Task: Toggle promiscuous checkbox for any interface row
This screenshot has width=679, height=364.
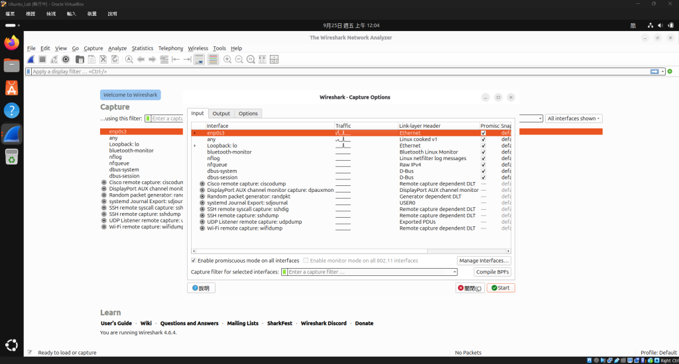Action: pos(483,139)
